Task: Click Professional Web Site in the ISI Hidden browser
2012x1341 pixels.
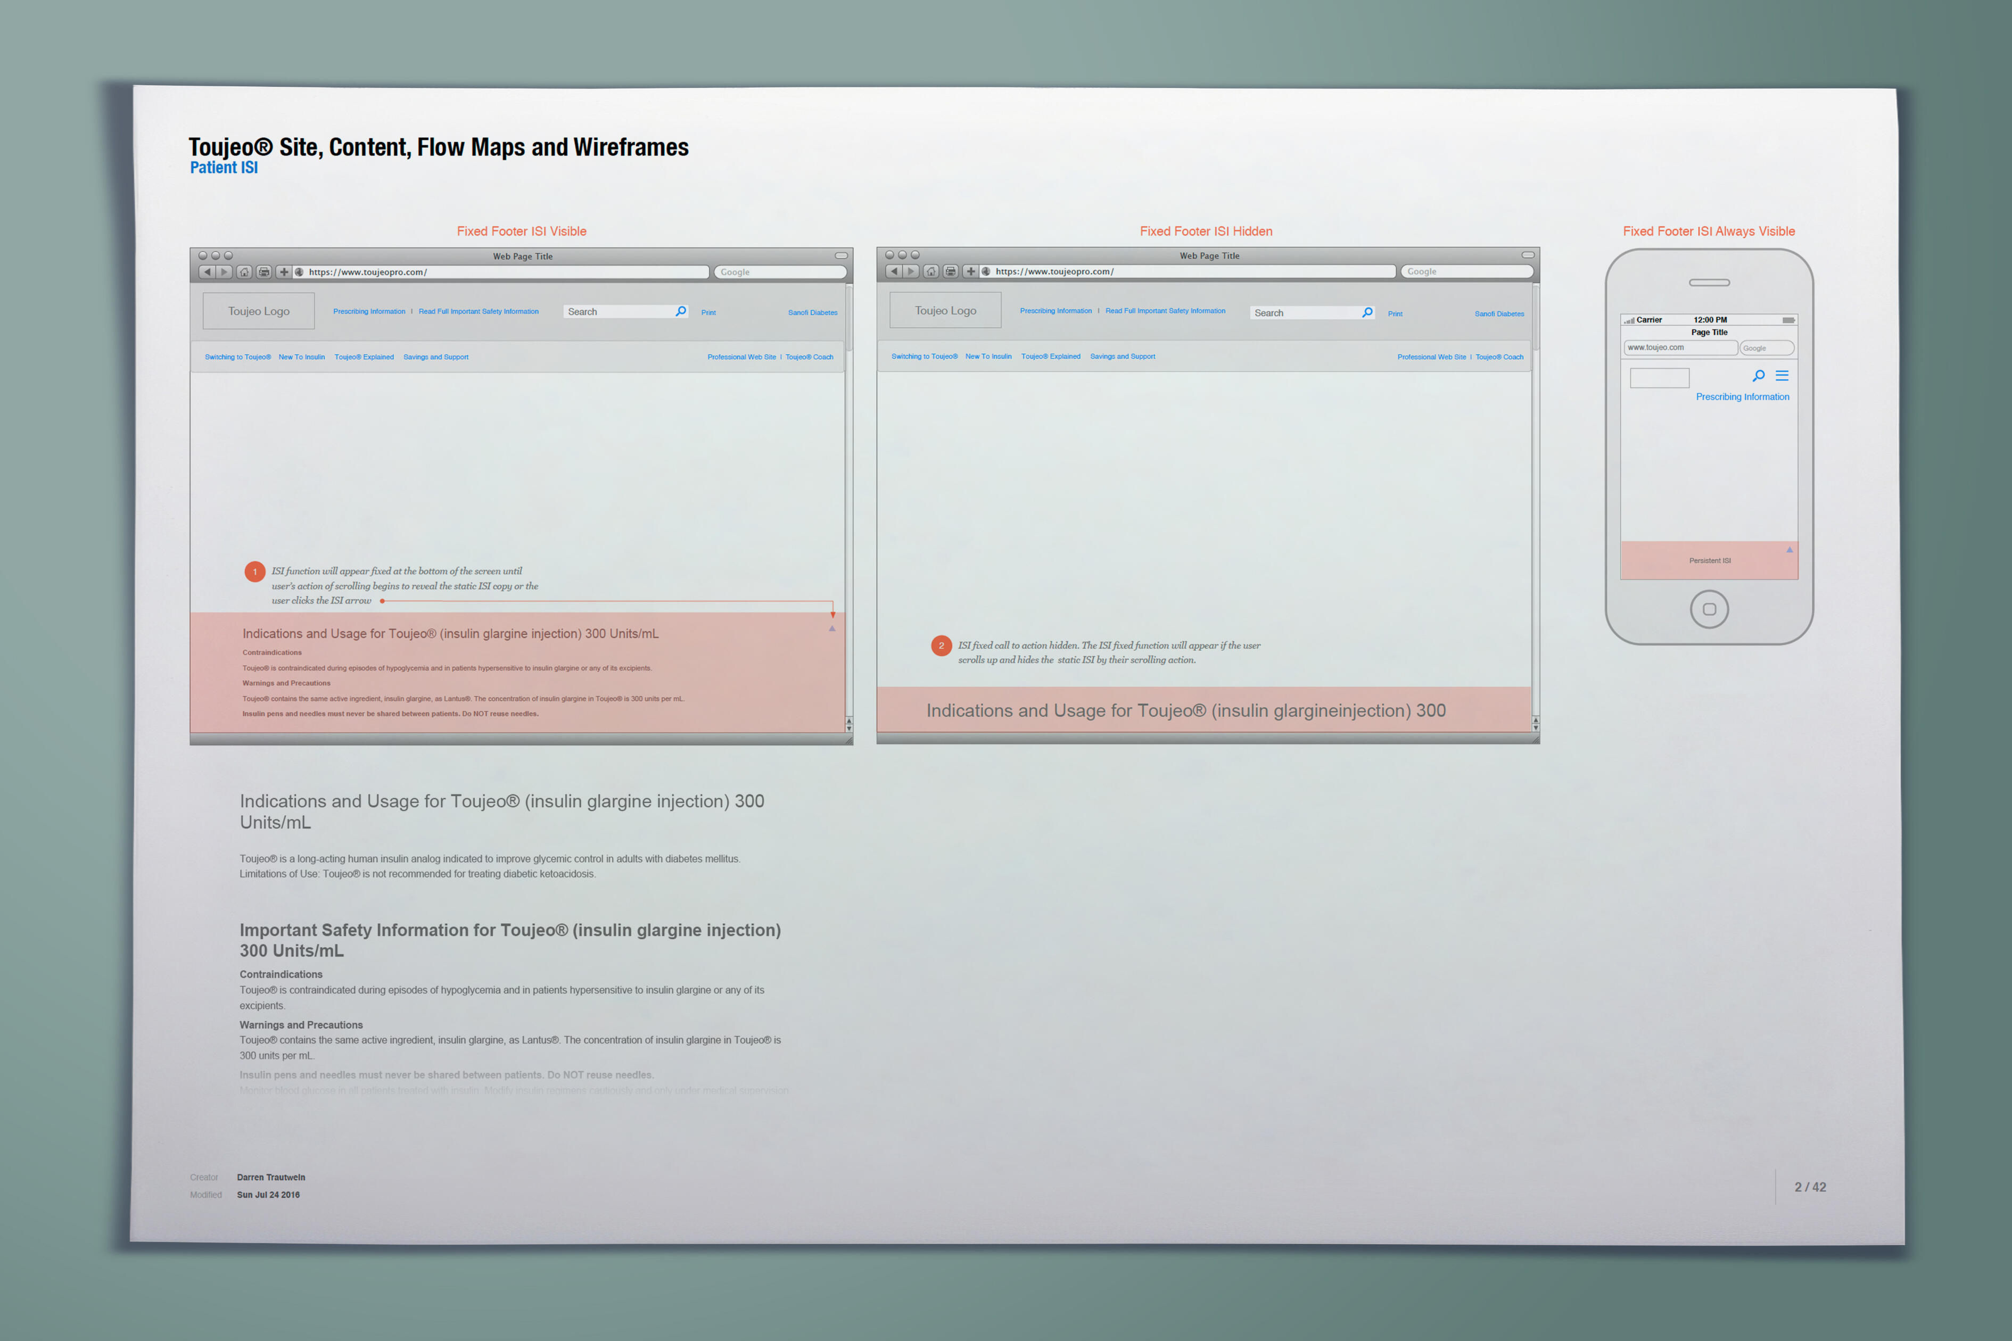Action: (x=1432, y=358)
